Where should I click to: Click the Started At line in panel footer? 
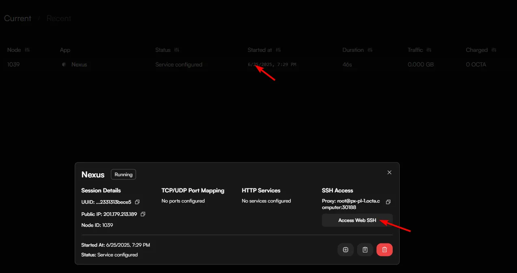point(116,245)
